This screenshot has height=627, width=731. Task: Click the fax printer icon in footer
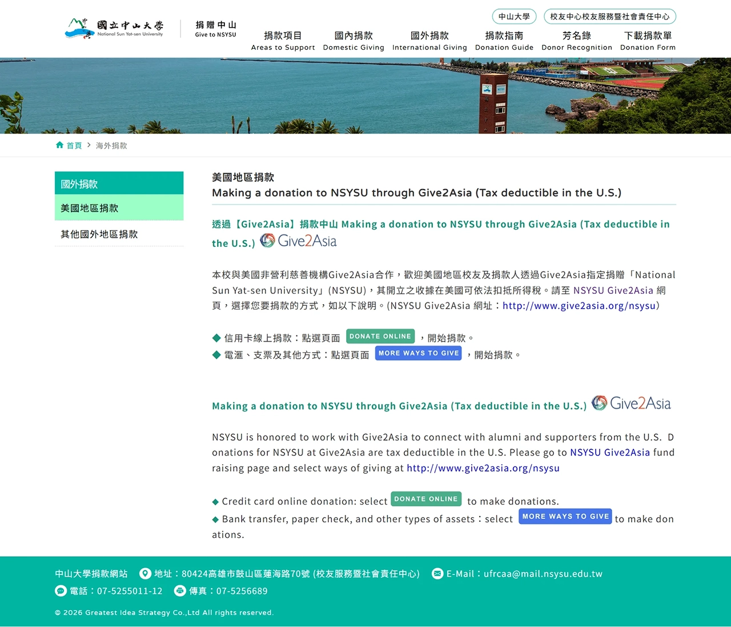click(x=180, y=590)
